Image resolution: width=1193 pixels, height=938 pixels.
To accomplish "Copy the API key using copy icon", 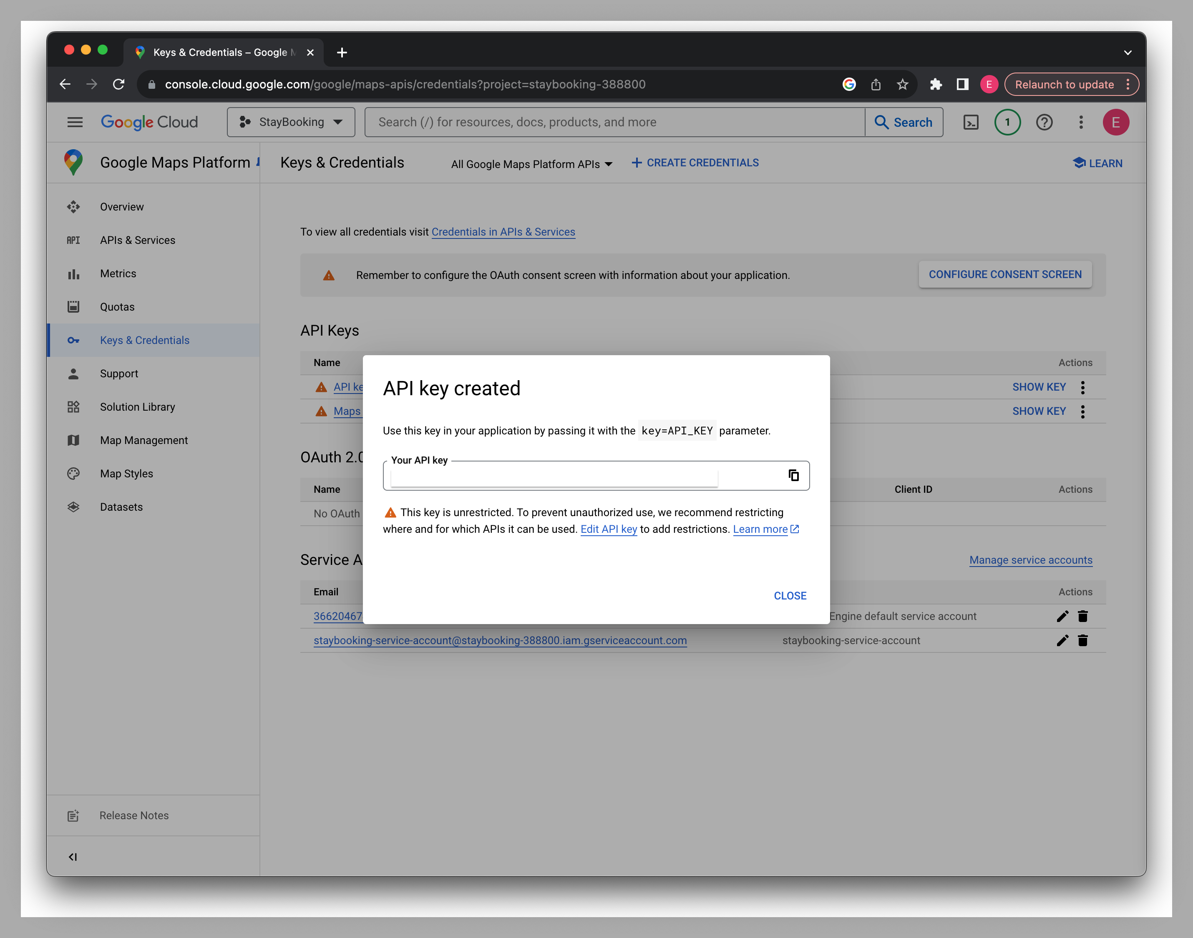I will coord(794,474).
